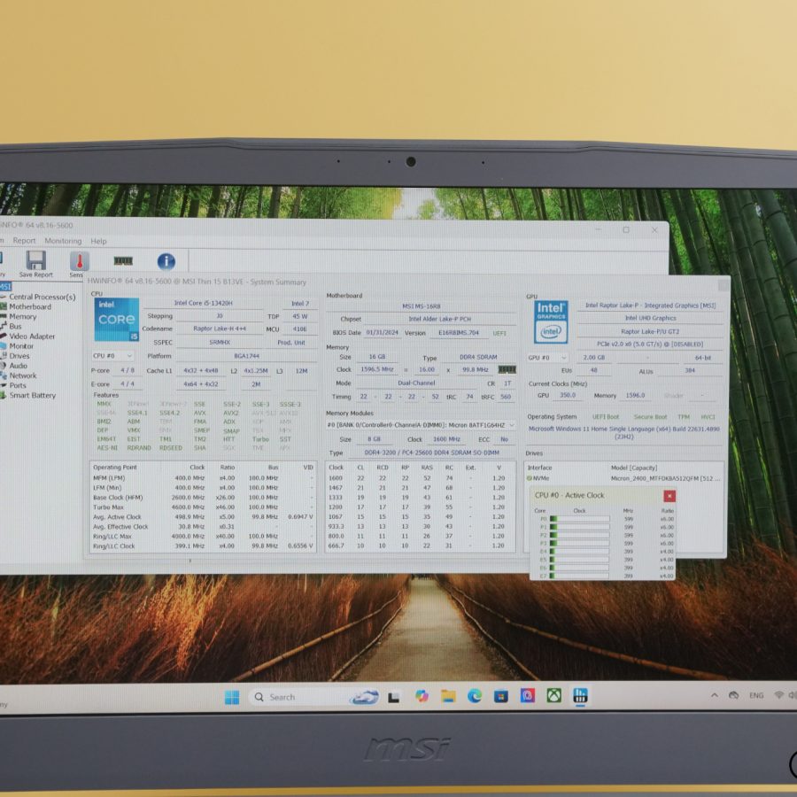Open the Report menu
The width and height of the screenshot is (797, 797).
tap(25, 240)
